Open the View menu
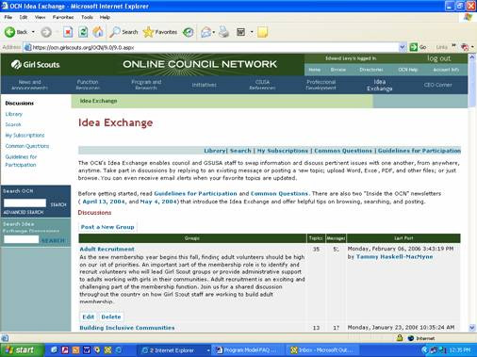 pyautogui.click(x=40, y=17)
